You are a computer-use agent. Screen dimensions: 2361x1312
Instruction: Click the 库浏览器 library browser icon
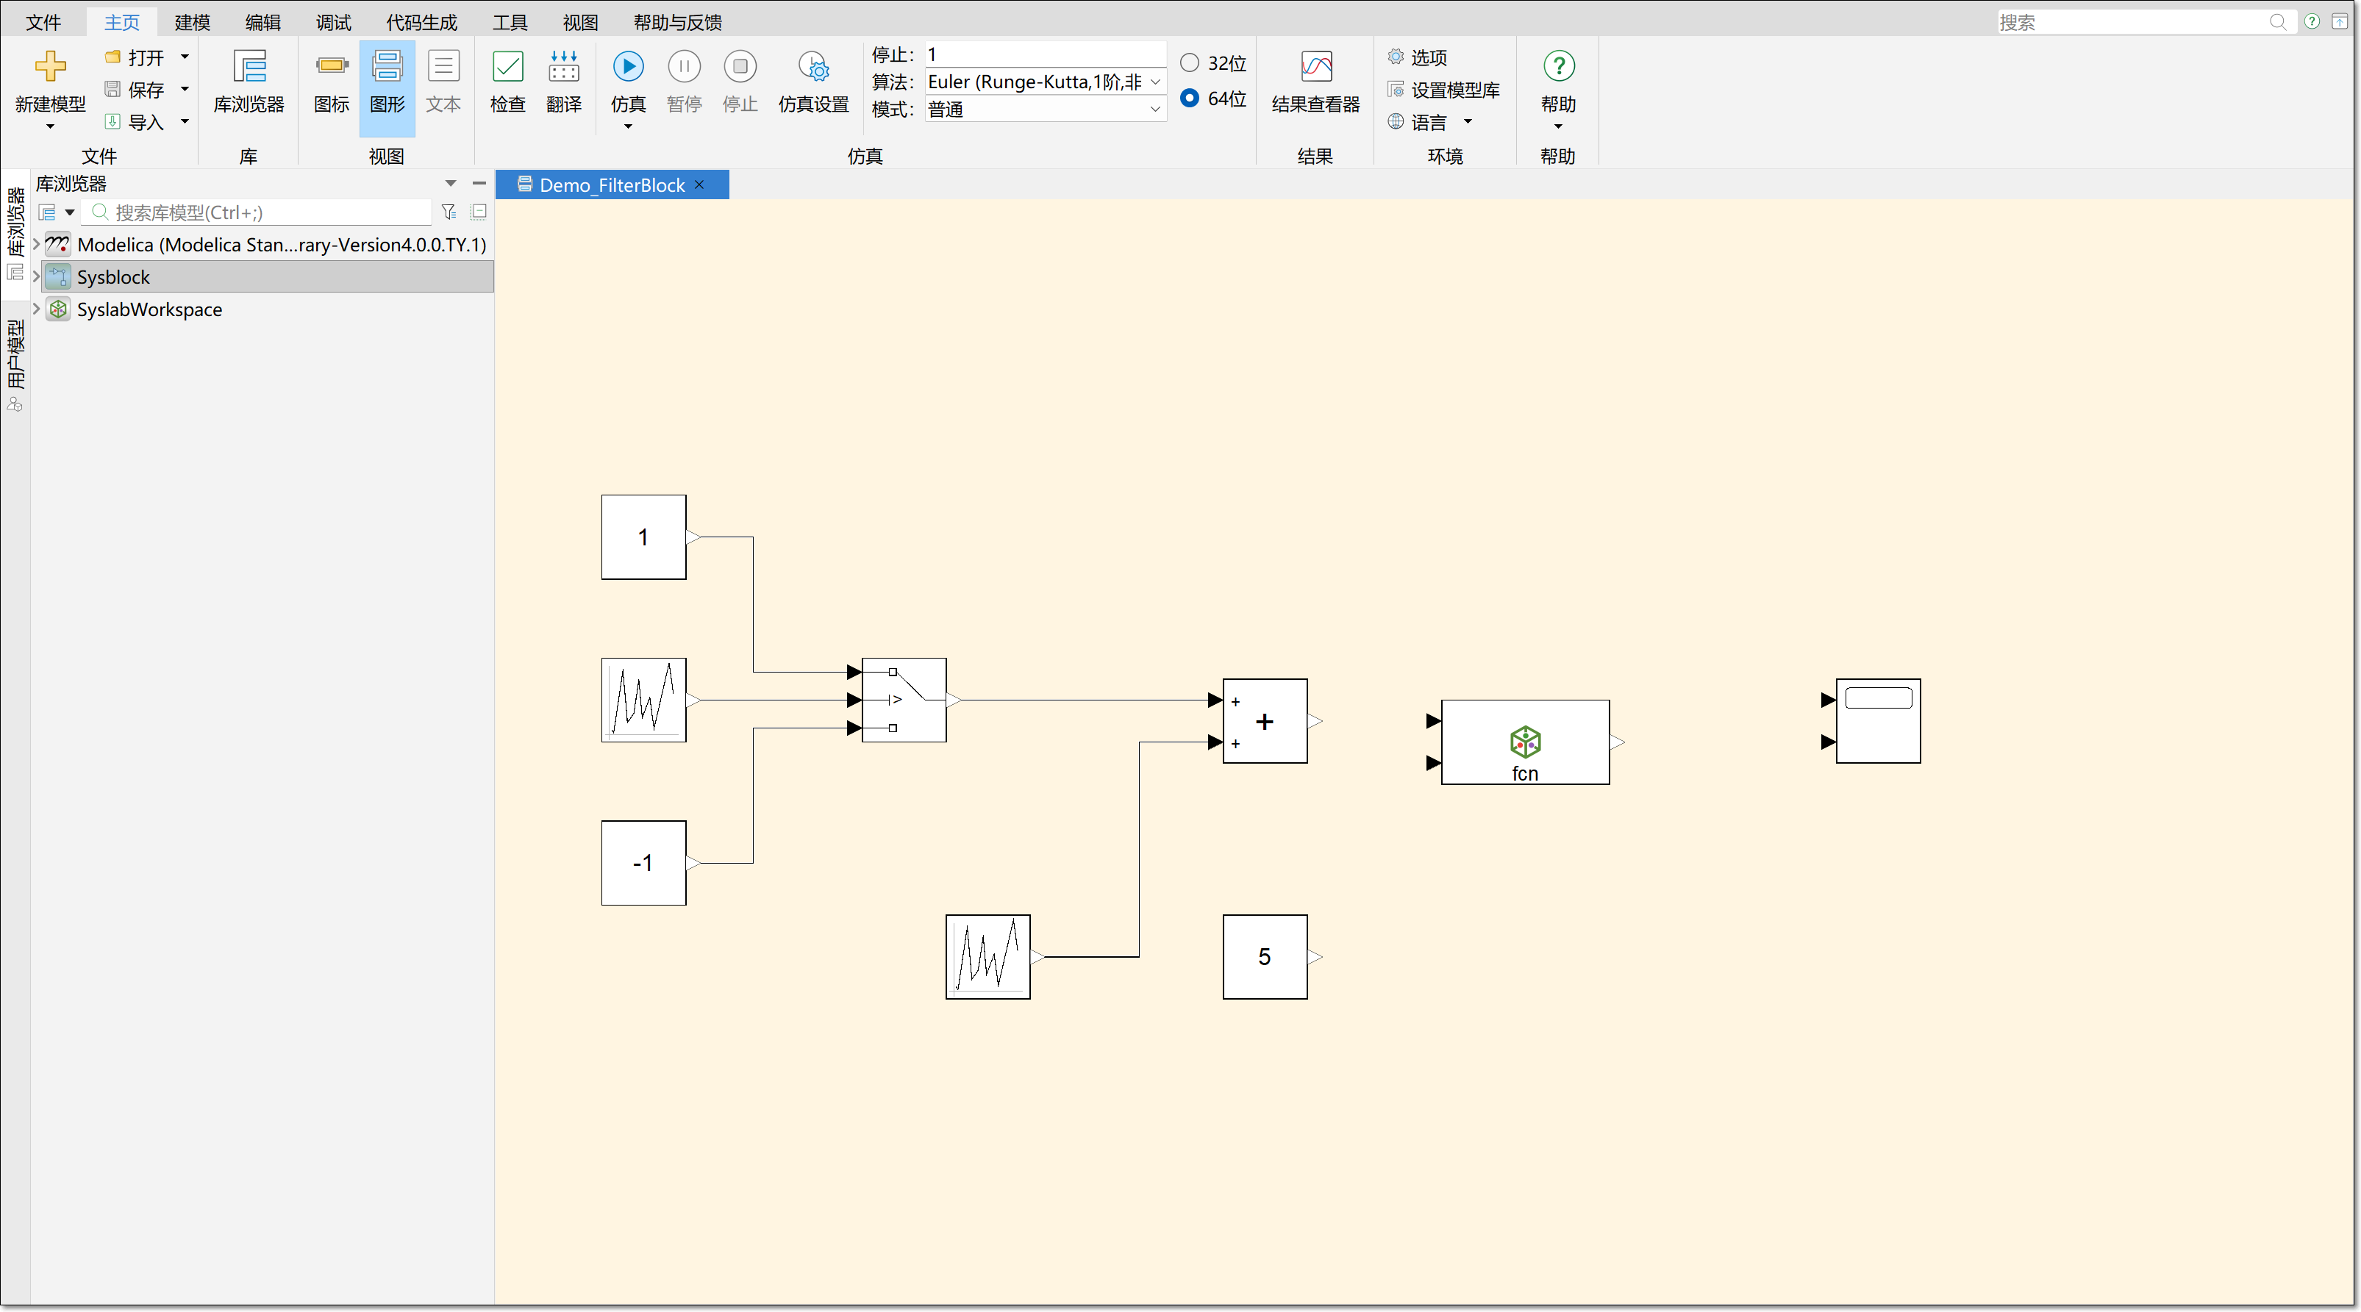[249, 66]
